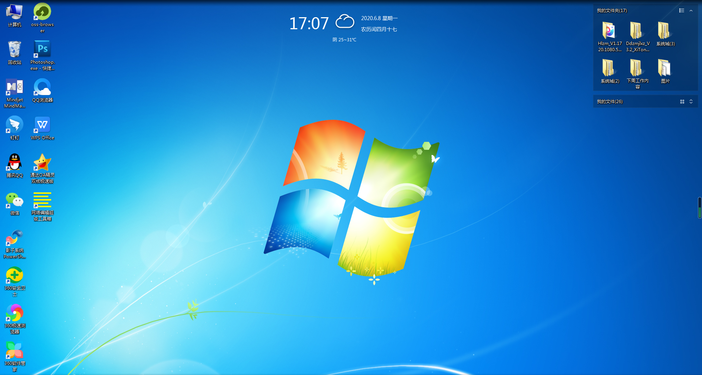Select the 回收站 recycle bin icon
Viewport: 702px width, 375px height.
click(15, 53)
